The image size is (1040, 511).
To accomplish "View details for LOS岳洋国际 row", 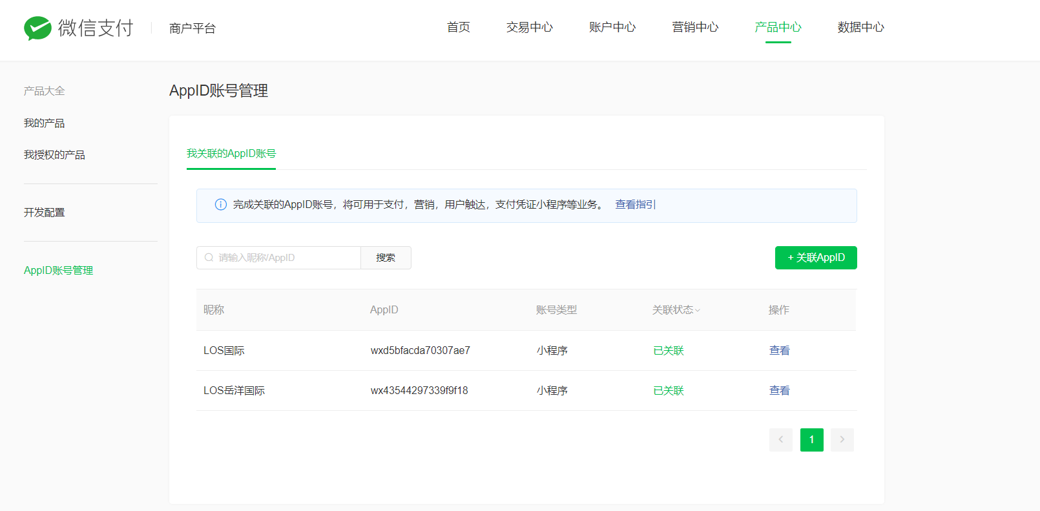I will coord(780,391).
